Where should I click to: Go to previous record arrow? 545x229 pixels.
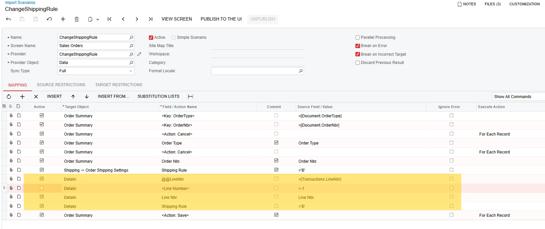(x=123, y=19)
